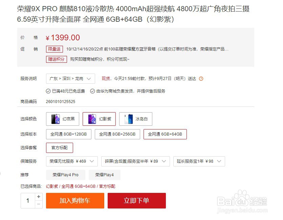Select the 幻影紫 phone color option
The height and width of the screenshot is (220, 283).
coord(99,119)
